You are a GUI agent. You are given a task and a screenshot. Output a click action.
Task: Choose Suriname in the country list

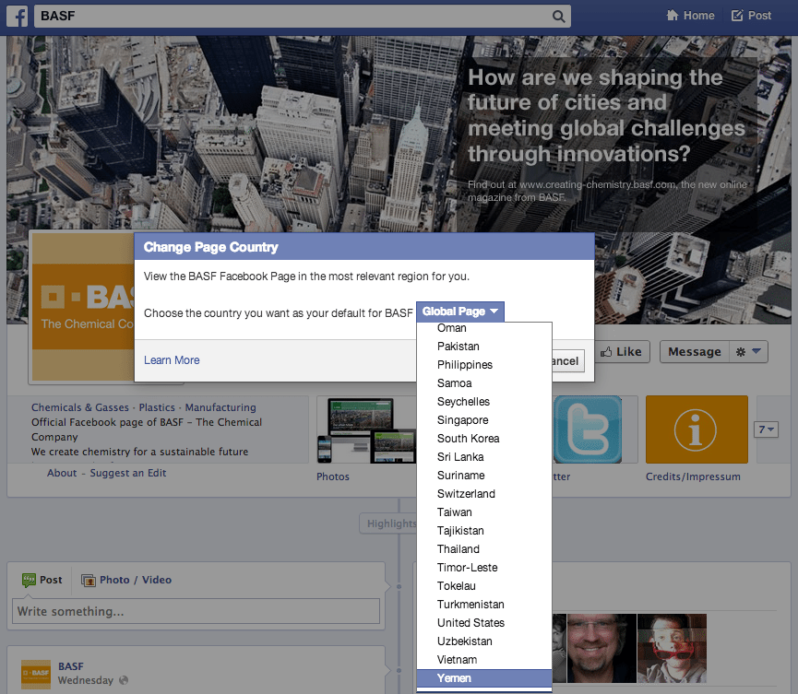click(x=484, y=476)
